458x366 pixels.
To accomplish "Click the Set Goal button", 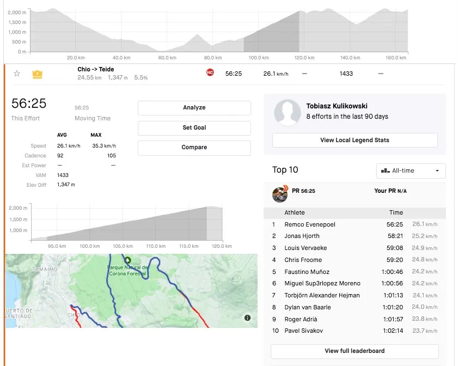I will tap(194, 127).
